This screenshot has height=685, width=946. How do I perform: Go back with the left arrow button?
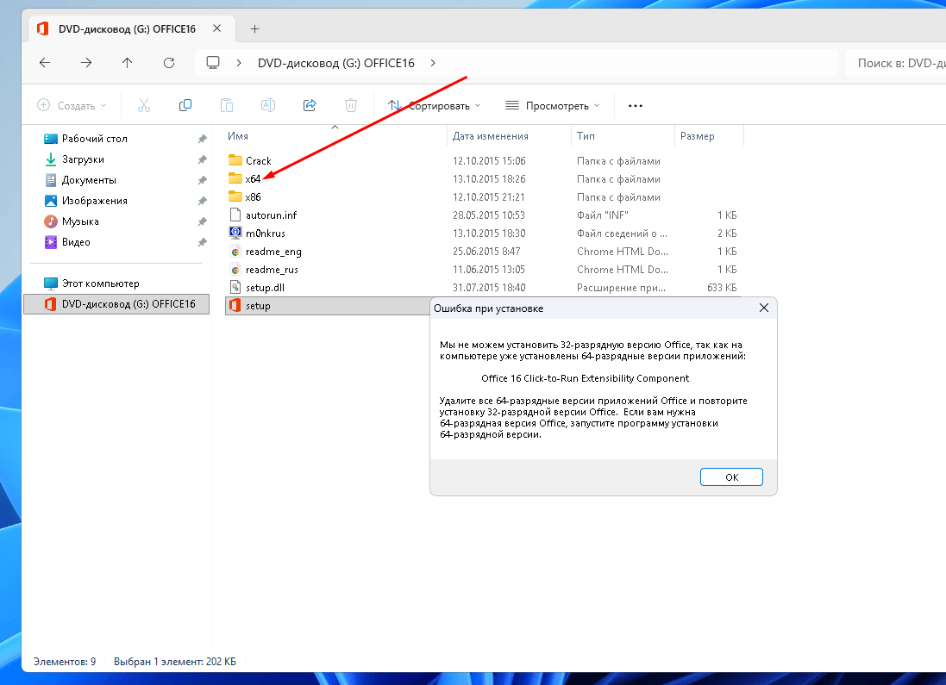point(45,63)
